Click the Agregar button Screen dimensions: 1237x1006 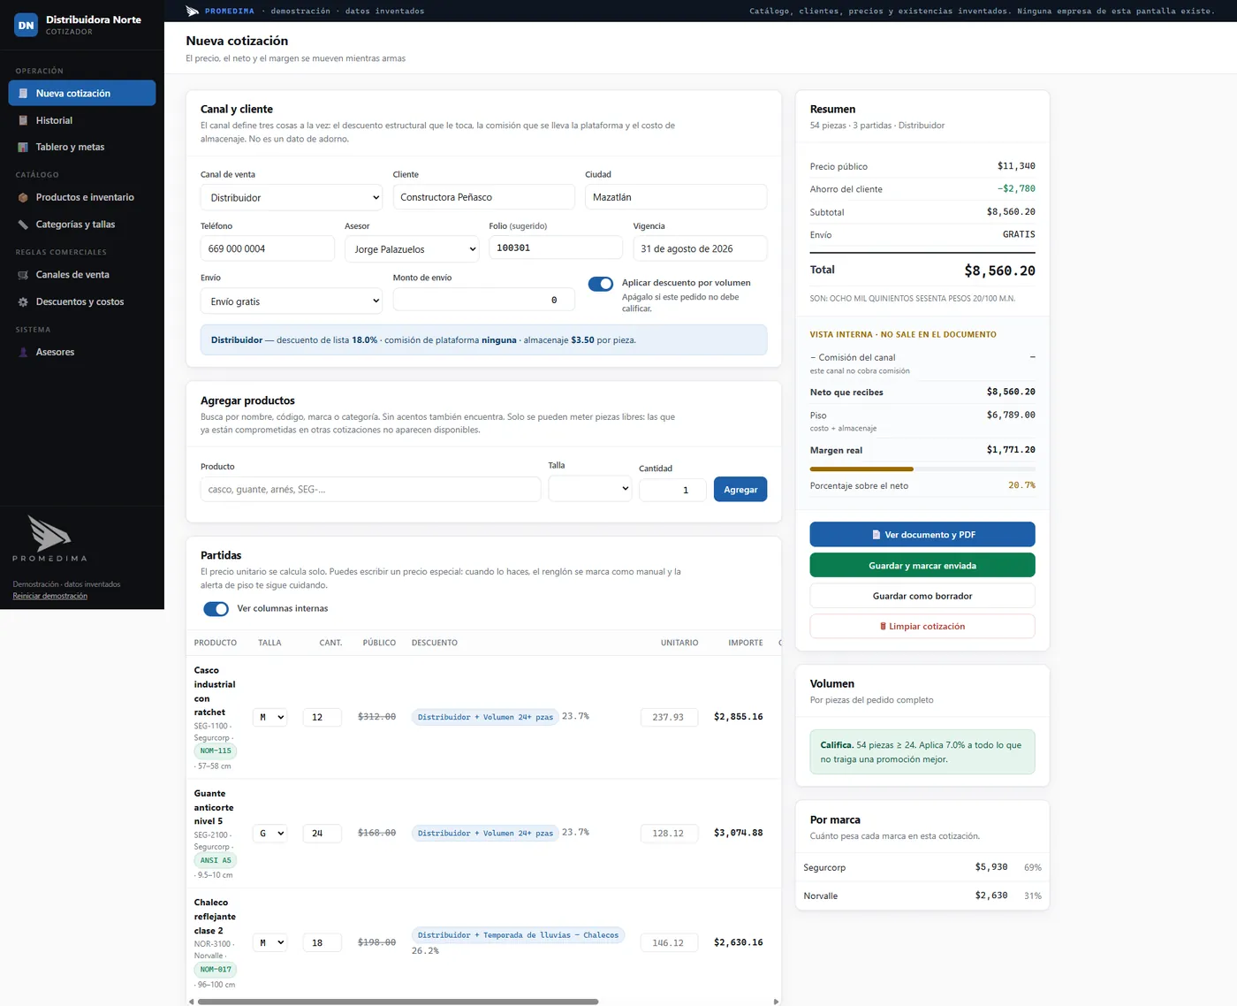click(740, 489)
